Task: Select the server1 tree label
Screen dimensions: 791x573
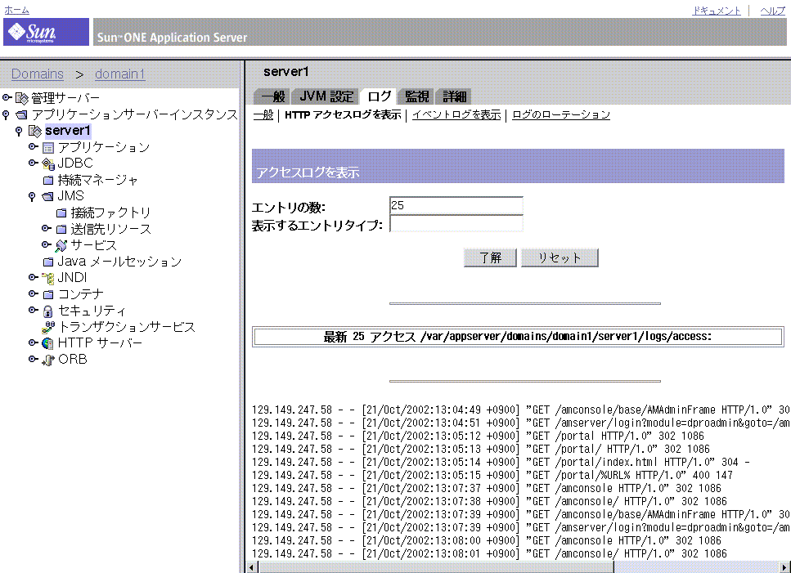Action: (x=68, y=131)
